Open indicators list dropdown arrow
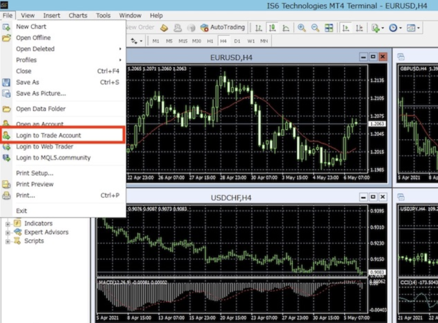 pyautogui.click(x=383, y=28)
